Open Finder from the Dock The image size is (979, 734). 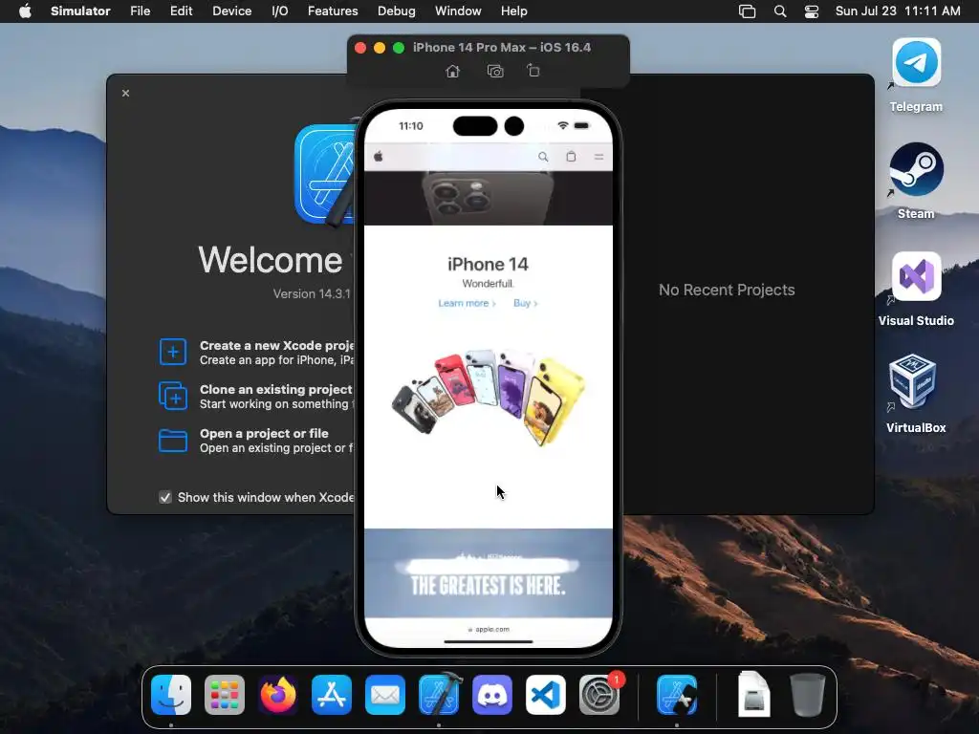[x=171, y=695]
